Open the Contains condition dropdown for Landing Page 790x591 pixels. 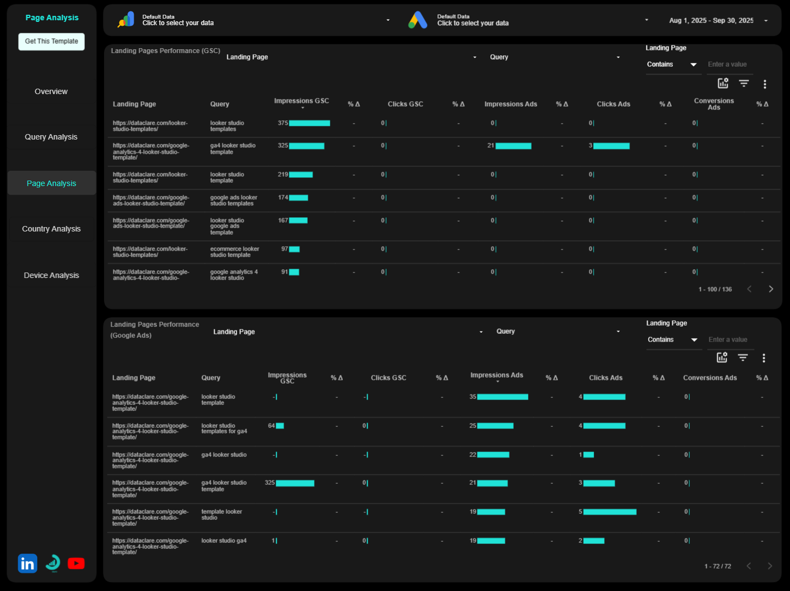(673, 65)
